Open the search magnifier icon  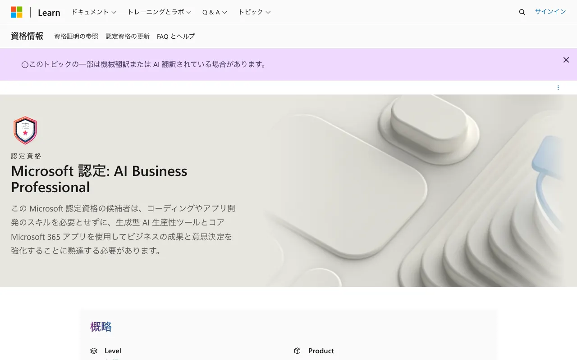pyautogui.click(x=522, y=12)
